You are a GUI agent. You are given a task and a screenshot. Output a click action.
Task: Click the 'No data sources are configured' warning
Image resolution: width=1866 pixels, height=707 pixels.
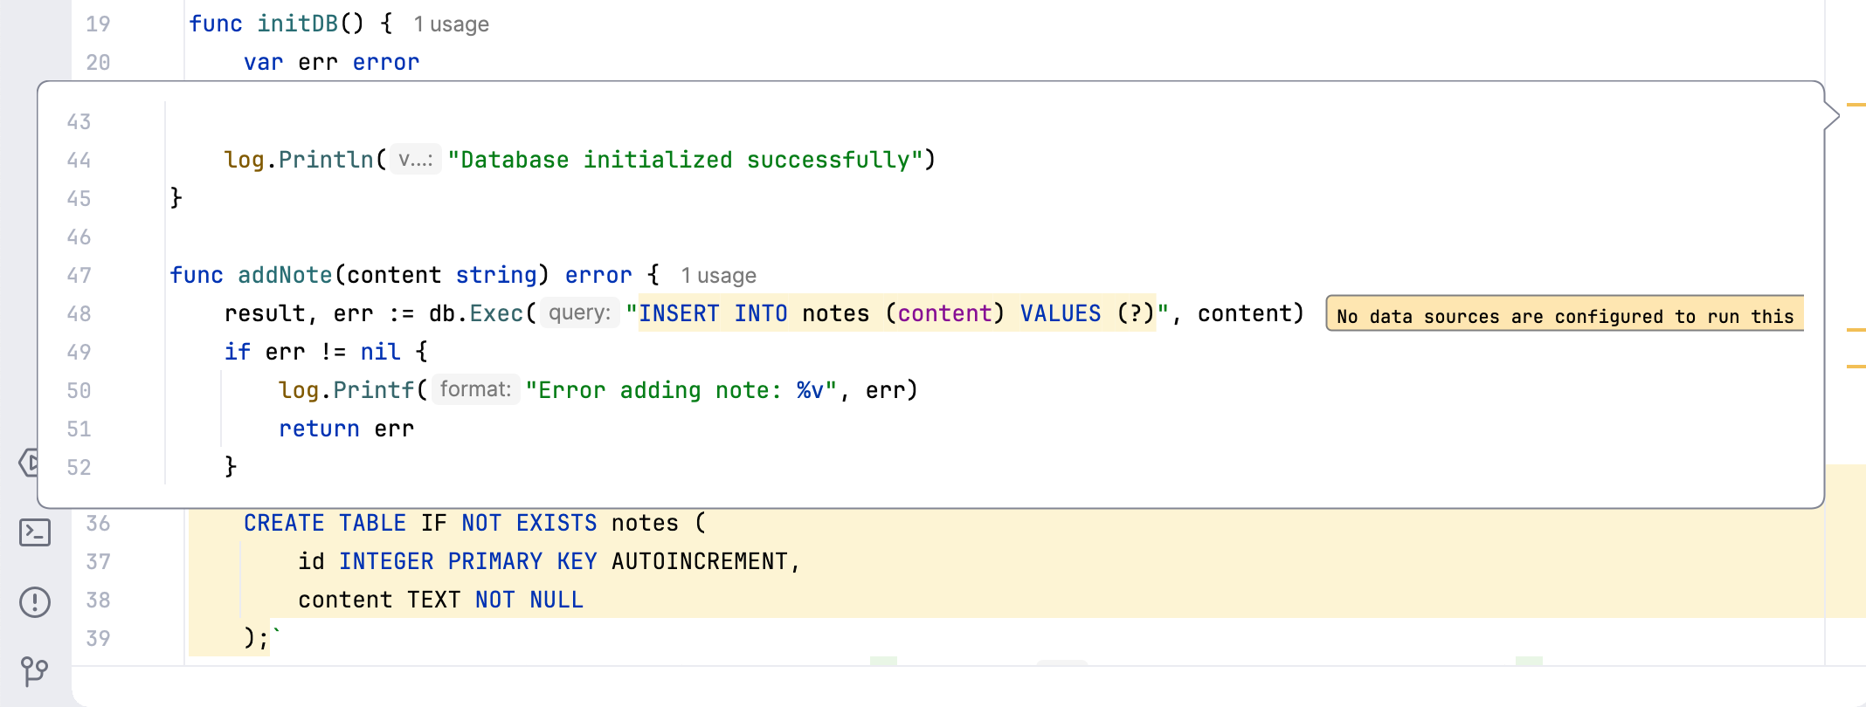[x=1564, y=316]
